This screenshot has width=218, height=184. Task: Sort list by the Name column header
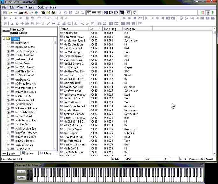74,29
